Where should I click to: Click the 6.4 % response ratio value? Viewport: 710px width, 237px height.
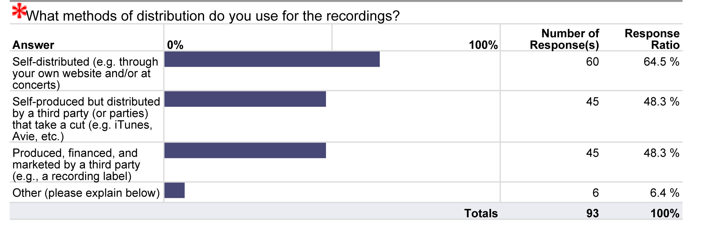[664, 193]
